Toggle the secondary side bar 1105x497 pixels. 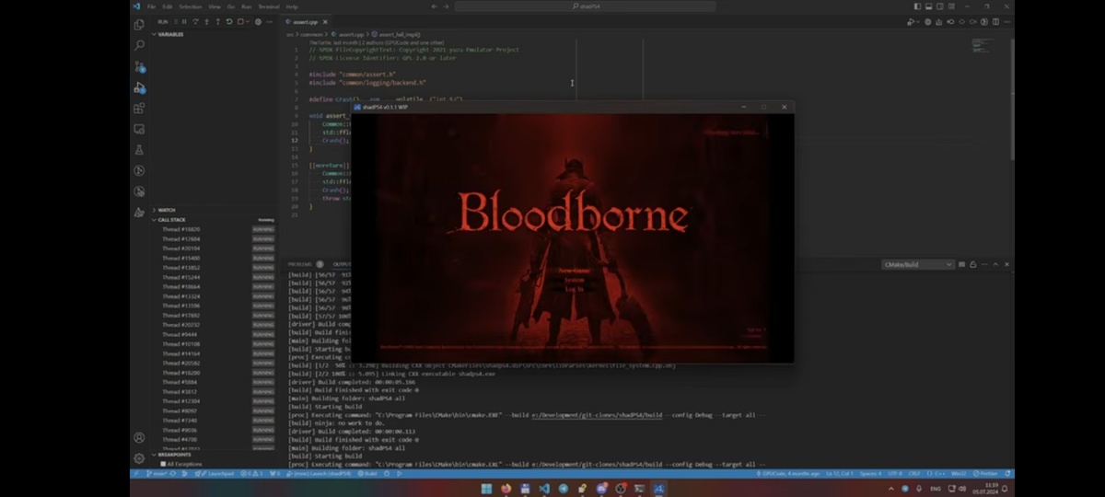pos(939,6)
